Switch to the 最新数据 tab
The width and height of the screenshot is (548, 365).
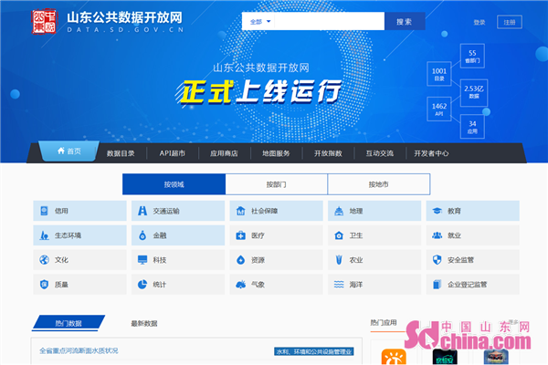144,323
